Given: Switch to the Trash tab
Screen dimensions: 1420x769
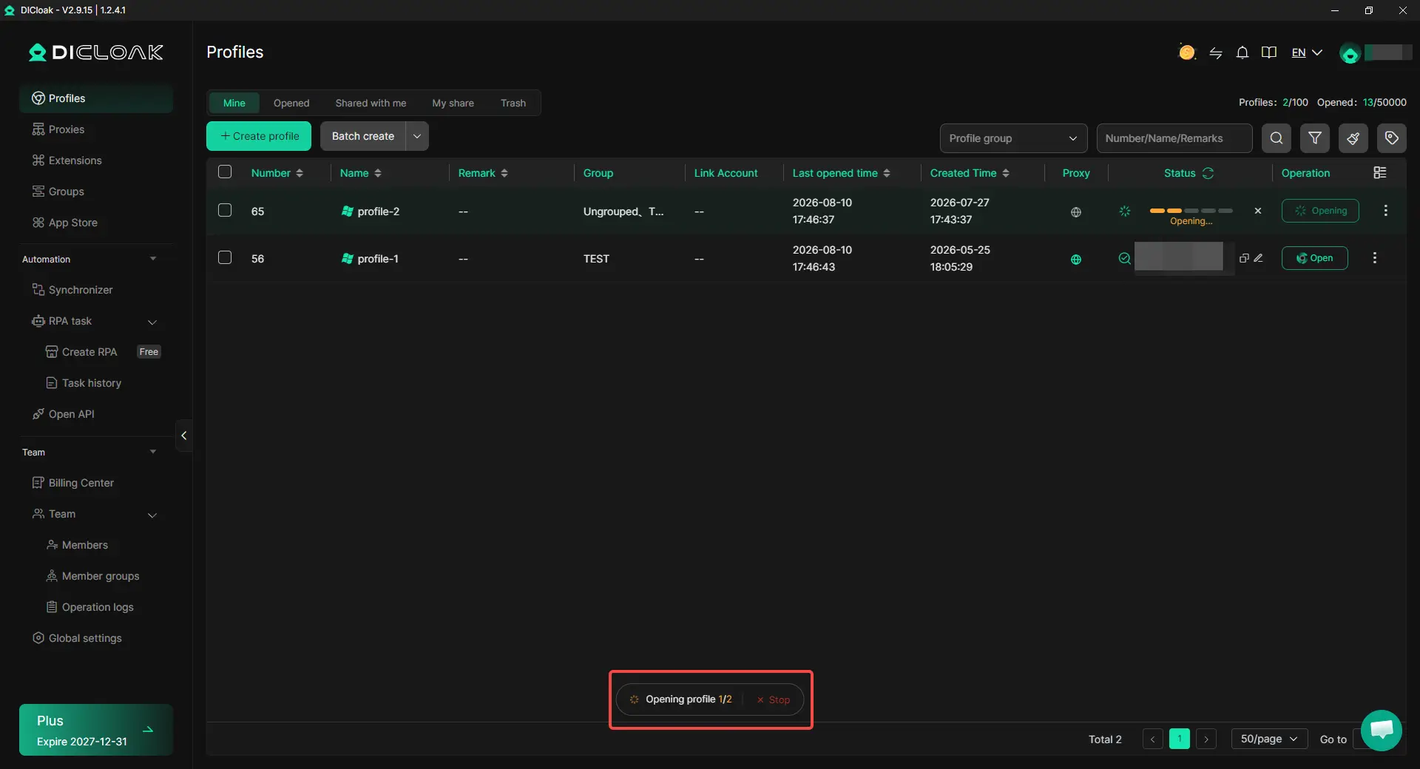Looking at the screenshot, I should coord(513,103).
